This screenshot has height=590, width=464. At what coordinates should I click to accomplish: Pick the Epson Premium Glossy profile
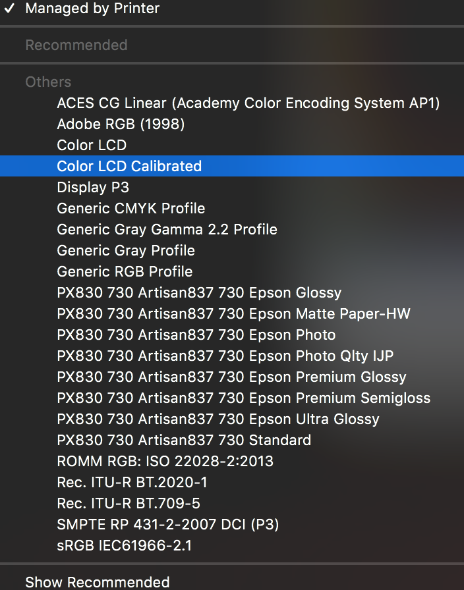pyautogui.click(x=231, y=377)
